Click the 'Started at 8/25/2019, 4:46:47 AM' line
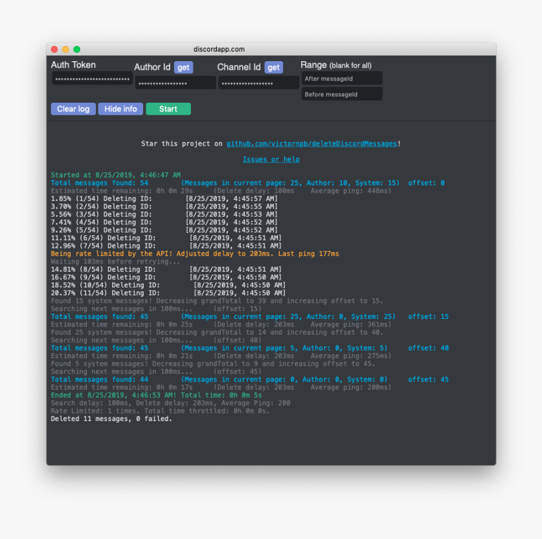 click(115, 175)
